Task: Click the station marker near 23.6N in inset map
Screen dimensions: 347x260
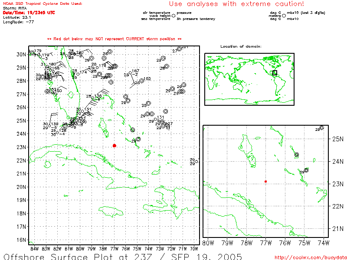Action: point(306,170)
